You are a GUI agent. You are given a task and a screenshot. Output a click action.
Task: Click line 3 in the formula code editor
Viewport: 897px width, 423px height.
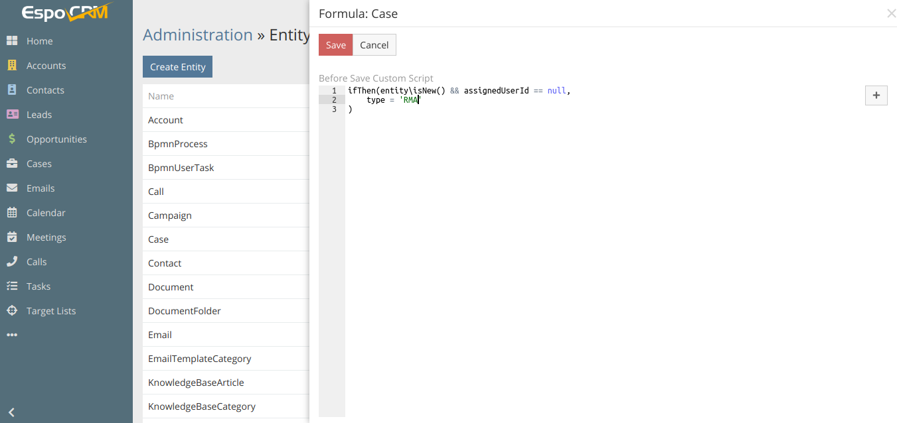coord(465,109)
